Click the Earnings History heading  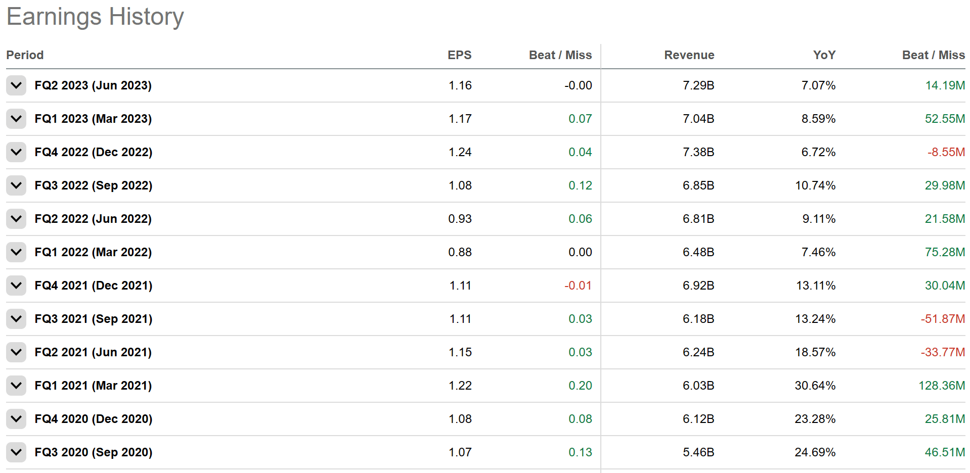click(95, 17)
